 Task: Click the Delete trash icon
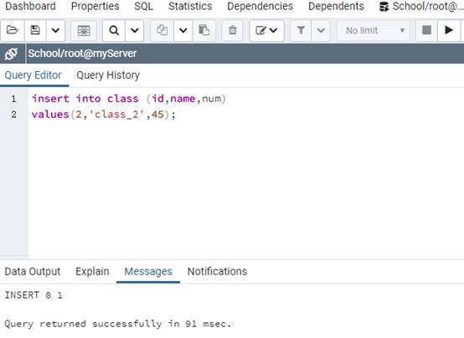233,30
